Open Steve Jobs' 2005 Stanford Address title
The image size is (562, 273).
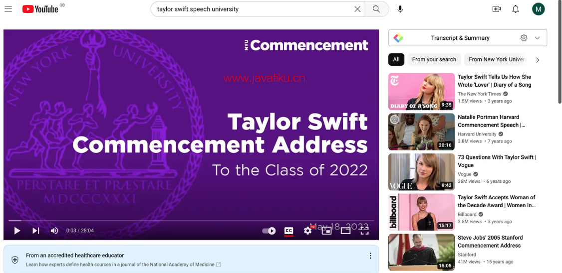[490, 242]
